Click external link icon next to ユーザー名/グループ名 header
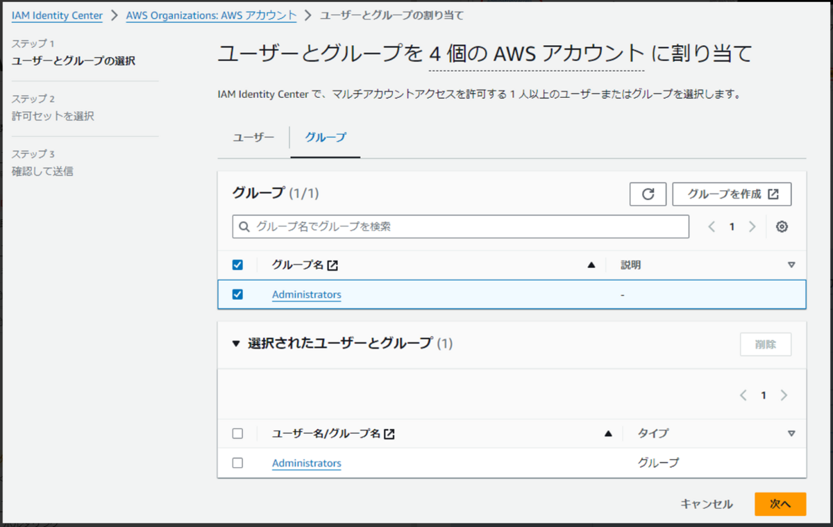This screenshot has width=833, height=527. [389, 434]
